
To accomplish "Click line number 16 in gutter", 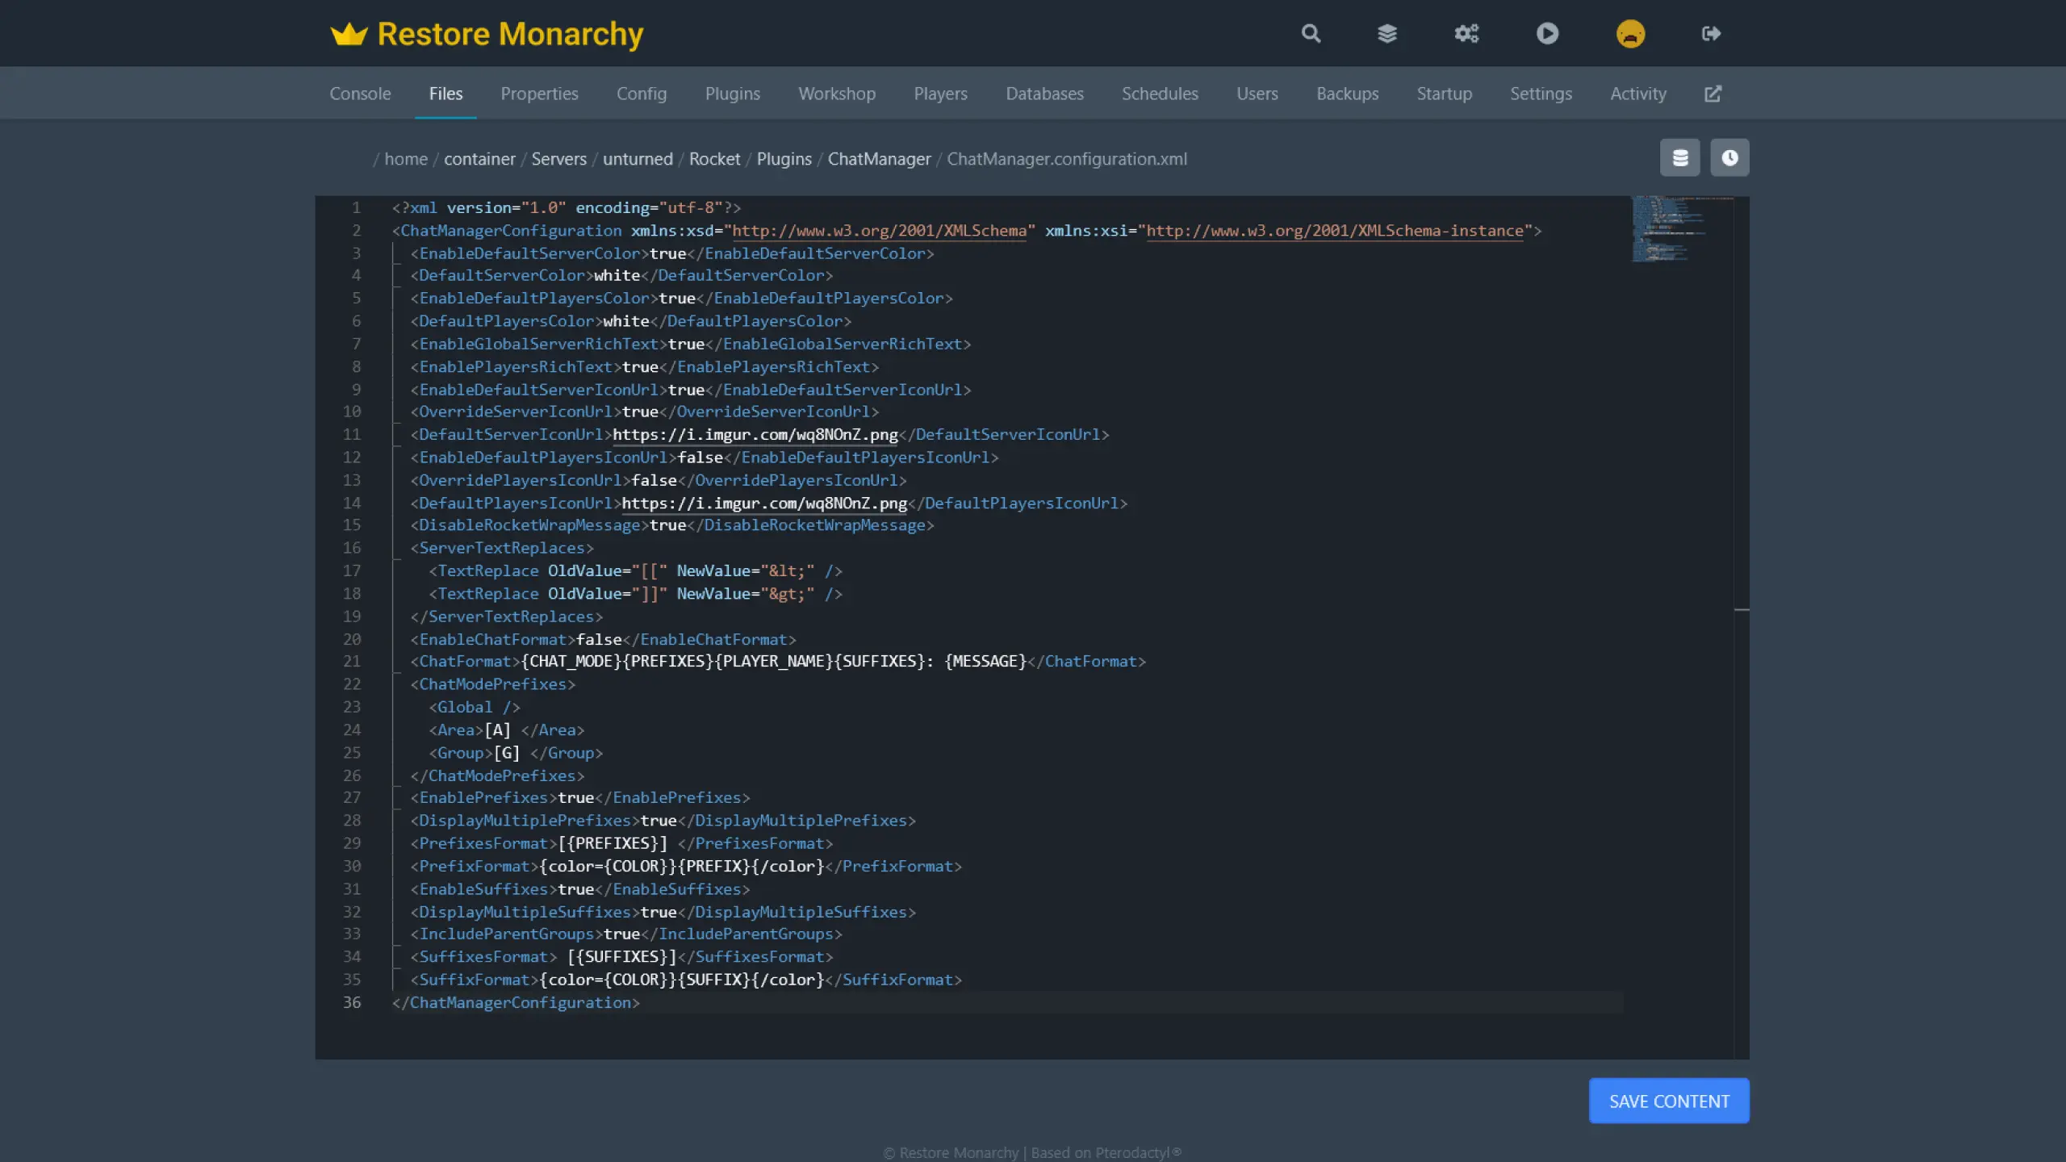I will click(352, 548).
